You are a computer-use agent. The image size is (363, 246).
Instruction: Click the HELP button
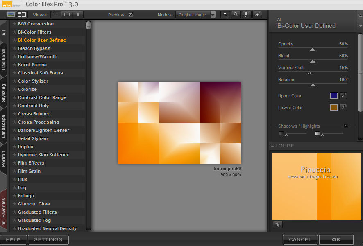tap(13, 240)
